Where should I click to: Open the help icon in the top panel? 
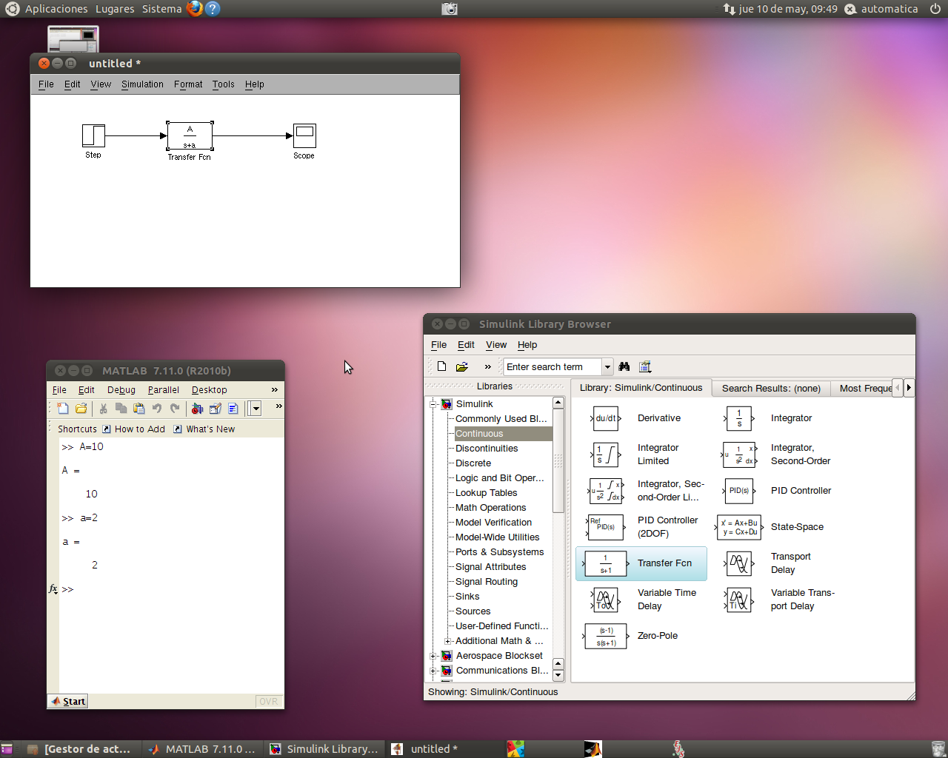pos(213,9)
